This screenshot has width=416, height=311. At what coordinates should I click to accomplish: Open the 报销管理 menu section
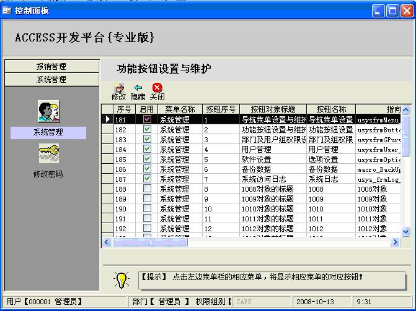point(52,66)
